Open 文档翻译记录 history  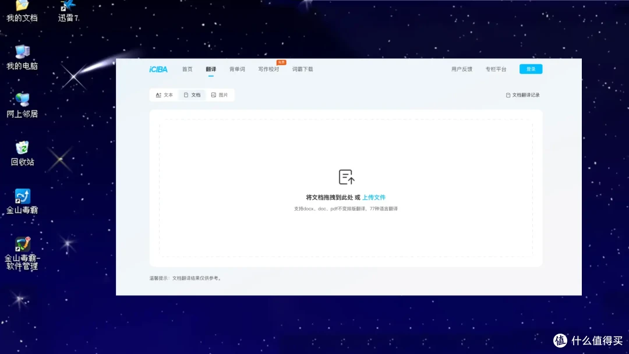point(522,95)
